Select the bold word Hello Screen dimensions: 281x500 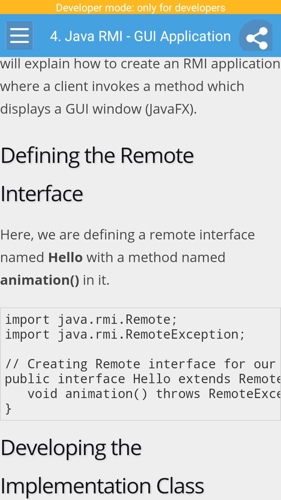pyautogui.click(x=66, y=257)
